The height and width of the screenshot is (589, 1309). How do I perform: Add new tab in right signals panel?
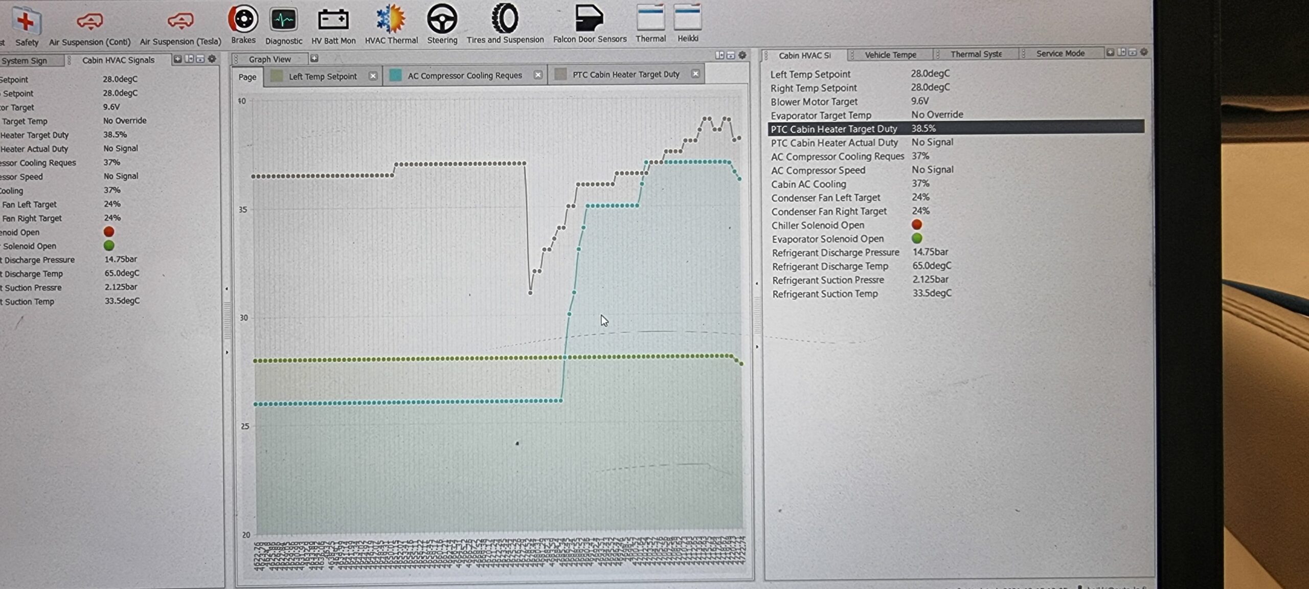point(1110,52)
